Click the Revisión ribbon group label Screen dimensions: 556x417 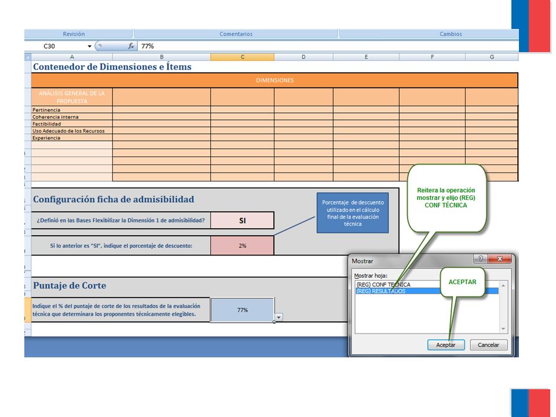[x=74, y=34]
